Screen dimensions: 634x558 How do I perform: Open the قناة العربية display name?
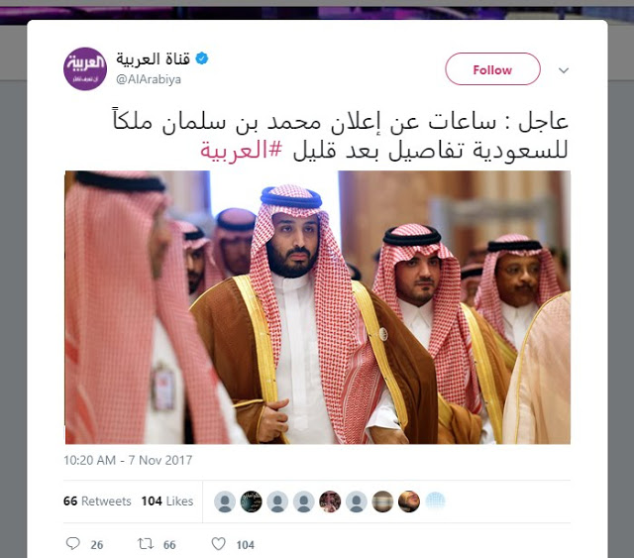point(153,59)
